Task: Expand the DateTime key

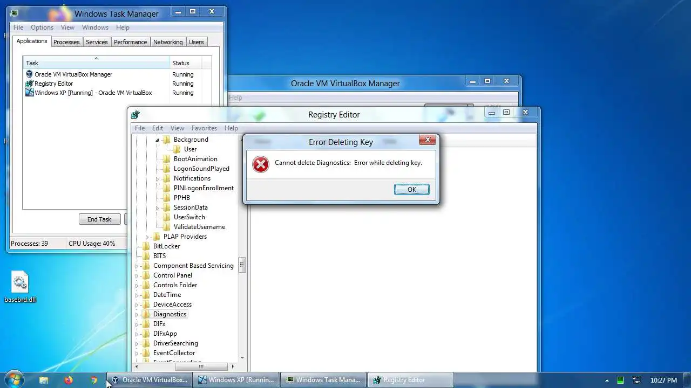Action: point(137,295)
